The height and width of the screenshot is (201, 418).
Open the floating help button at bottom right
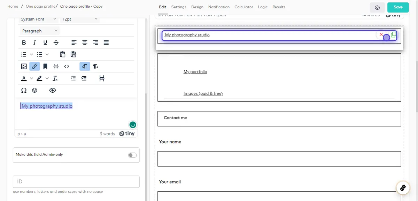(x=403, y=188)
